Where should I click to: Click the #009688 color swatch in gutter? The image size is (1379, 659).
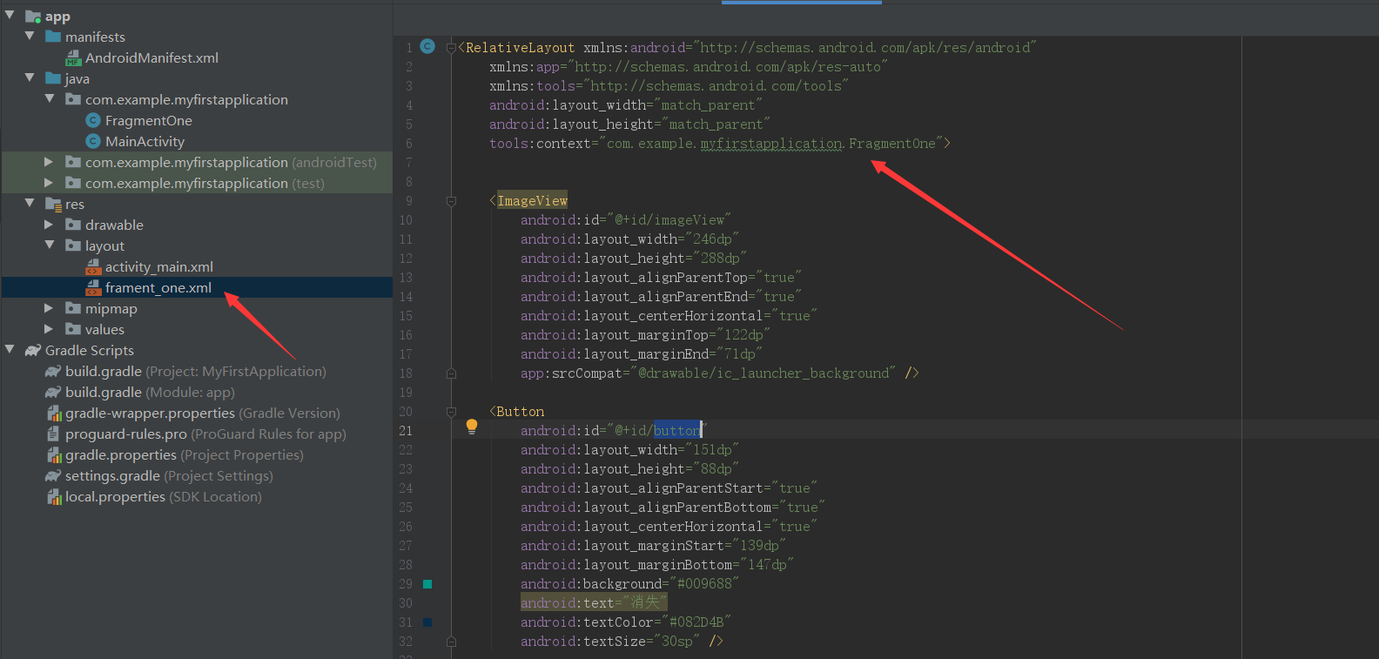point(427,584)
